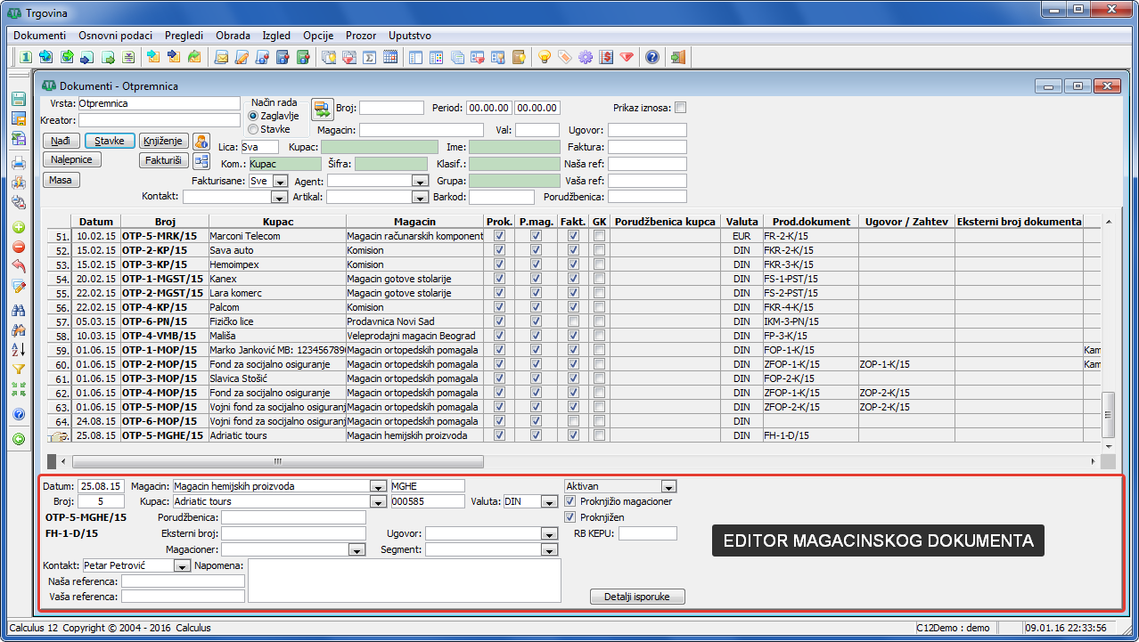Click the printer icon in left sidebar
The height and width of the screenshot is (642, 1139).
coord(19,163)
